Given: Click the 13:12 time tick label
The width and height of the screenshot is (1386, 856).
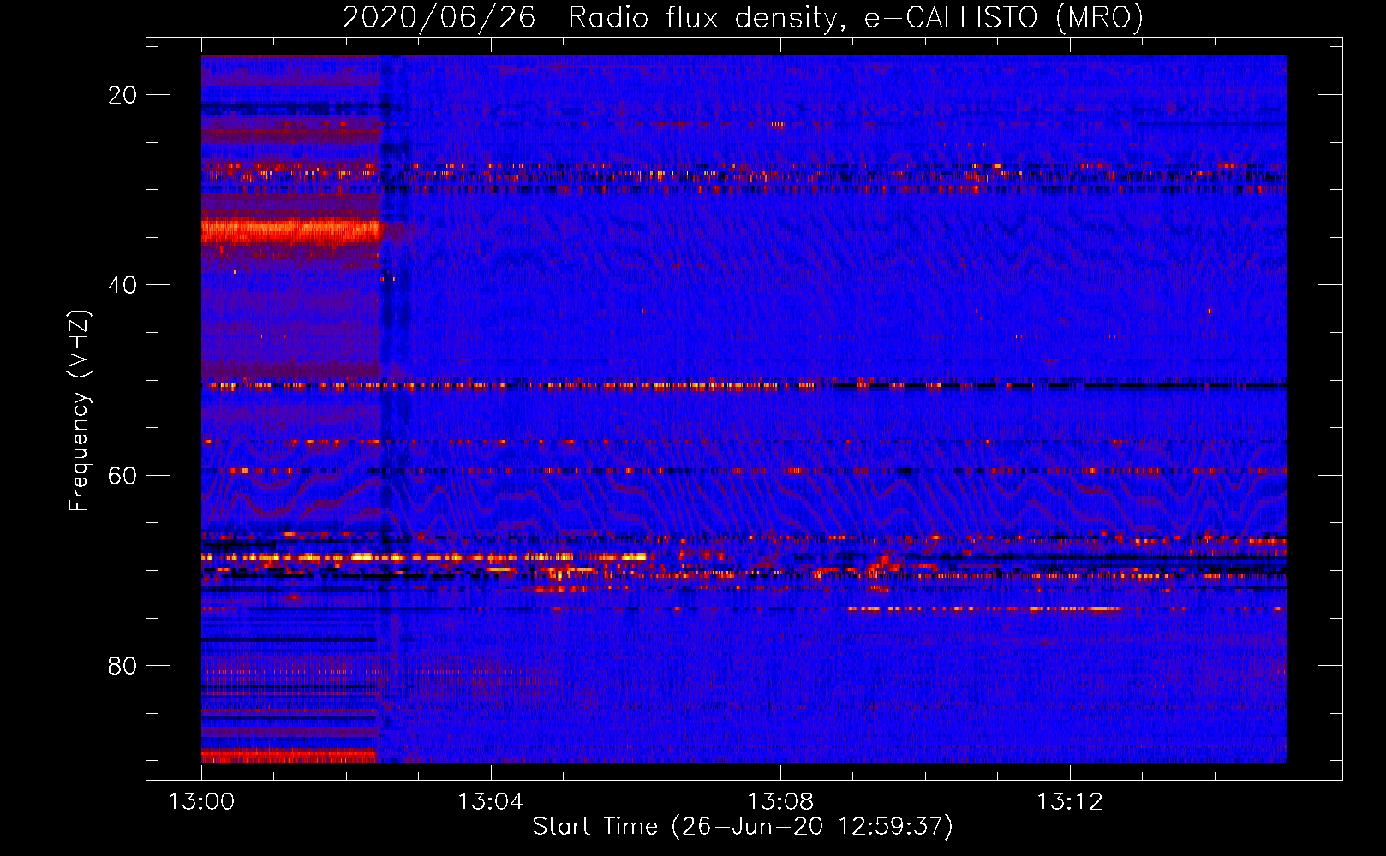Looking at the screenshot, I should click(x=1070, y=802).
